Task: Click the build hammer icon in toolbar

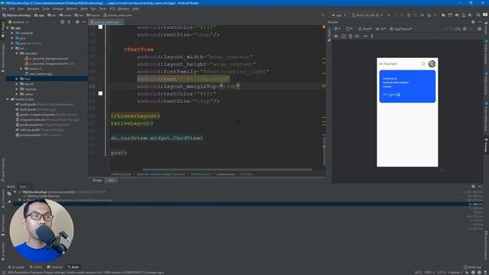Action: tap(322, 15)
